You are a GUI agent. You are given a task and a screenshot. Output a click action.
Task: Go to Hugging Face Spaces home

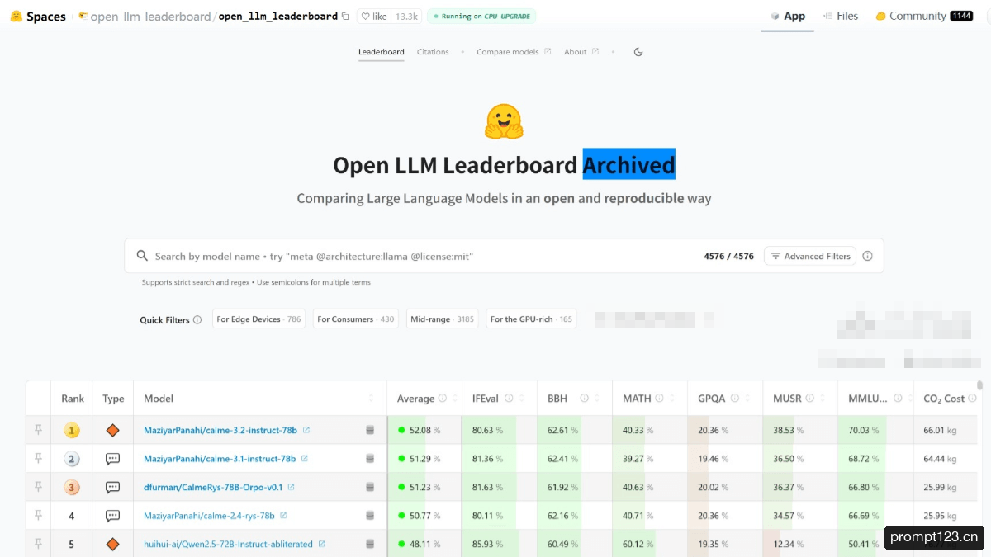point(38,16)
